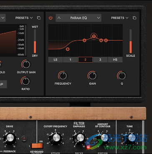Adjust the WET/DRY mix slider

(35, 41)
